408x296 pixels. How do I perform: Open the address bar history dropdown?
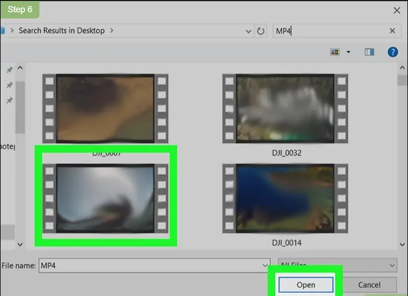pyautogui.click(x=248, y=31)
